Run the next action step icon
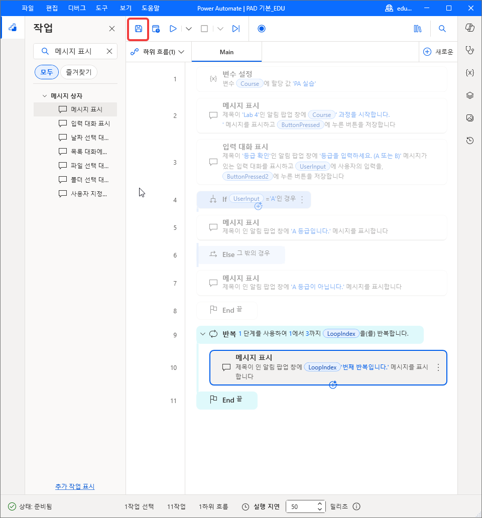The height and width of the screenshot is (518, 482). coord(236,29)
